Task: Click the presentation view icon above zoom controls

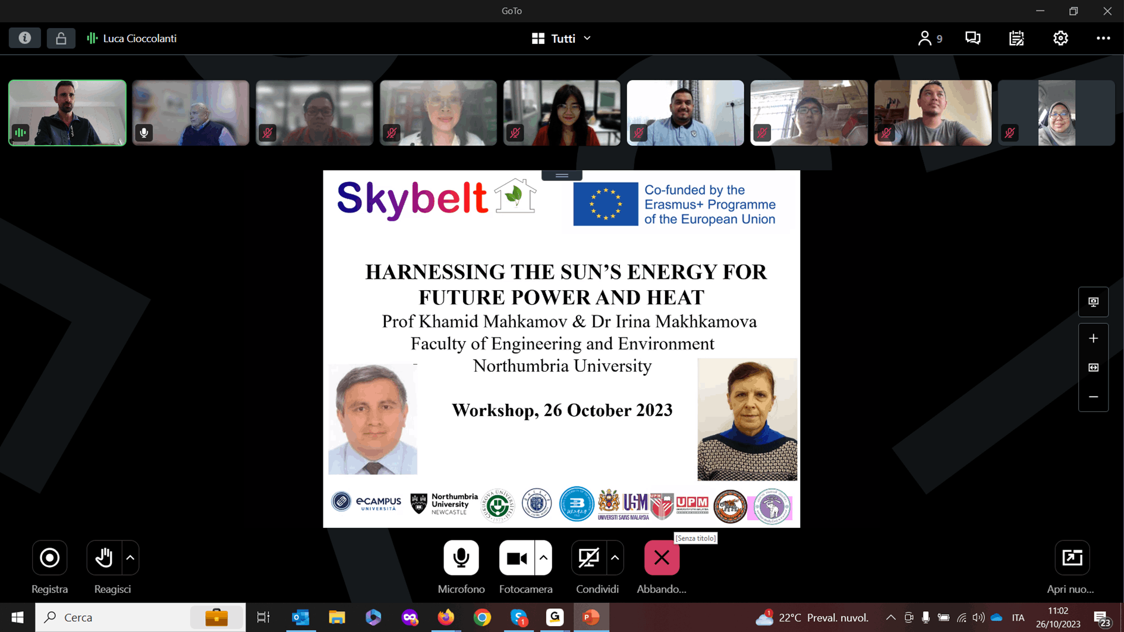Action: (1093, 302)
